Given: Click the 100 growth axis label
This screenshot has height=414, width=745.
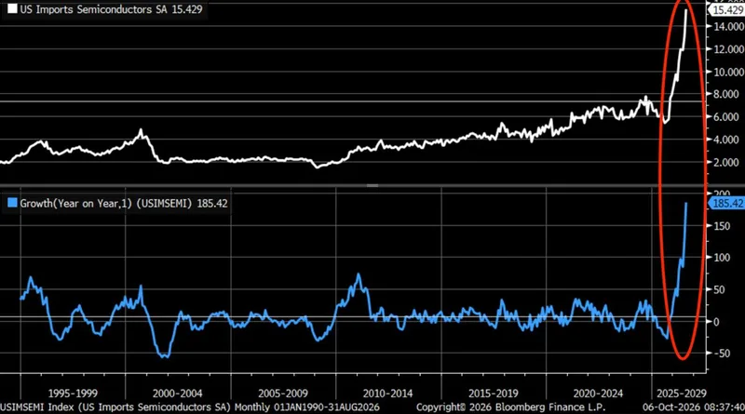Looking at the screenshot, I should [721, 258].
